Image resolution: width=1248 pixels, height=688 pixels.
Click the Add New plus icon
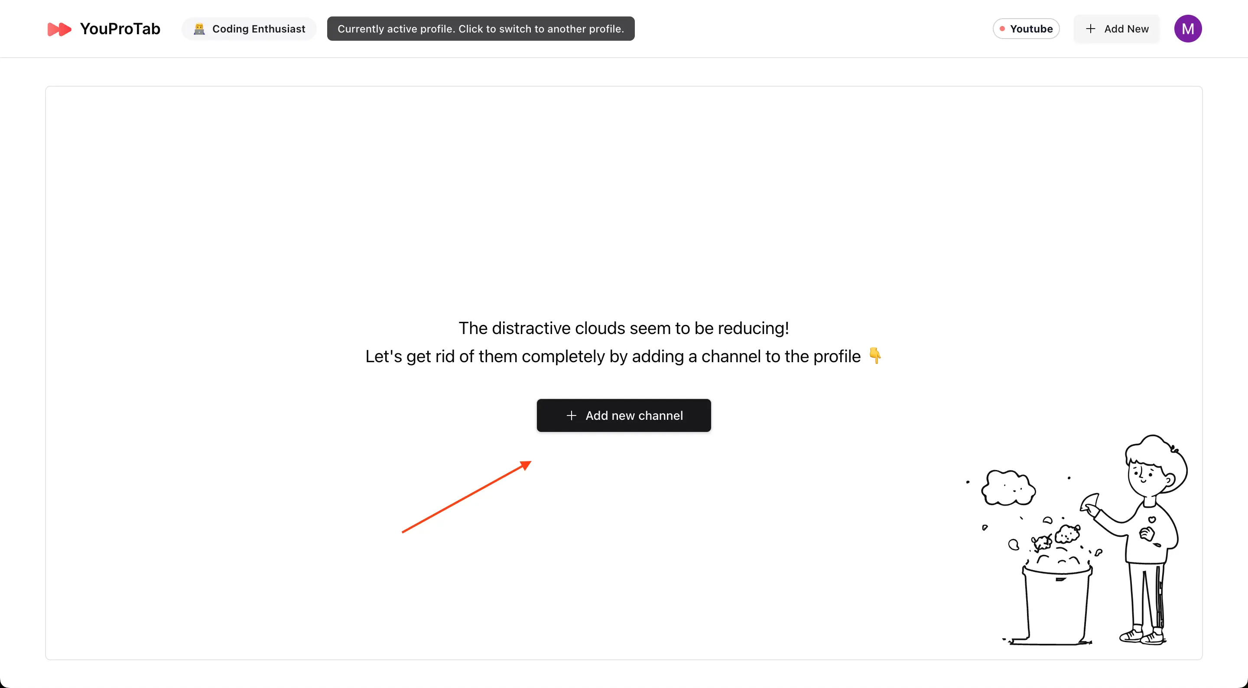pyautogui.click(x=1091, y=28)
